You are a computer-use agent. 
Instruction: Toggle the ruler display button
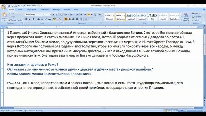coord(204,27)
